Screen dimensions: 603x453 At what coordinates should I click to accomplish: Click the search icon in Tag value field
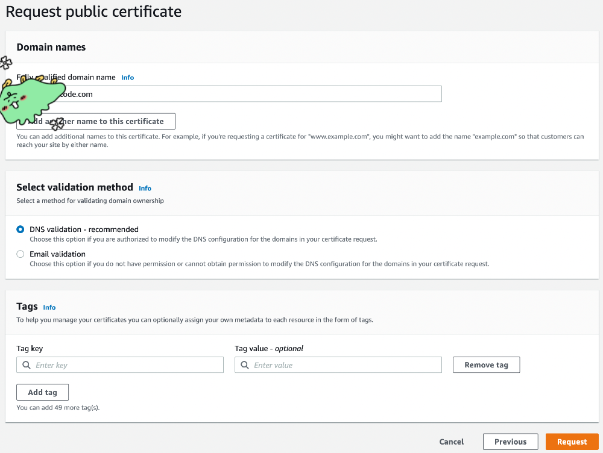[x=244, y=365]
